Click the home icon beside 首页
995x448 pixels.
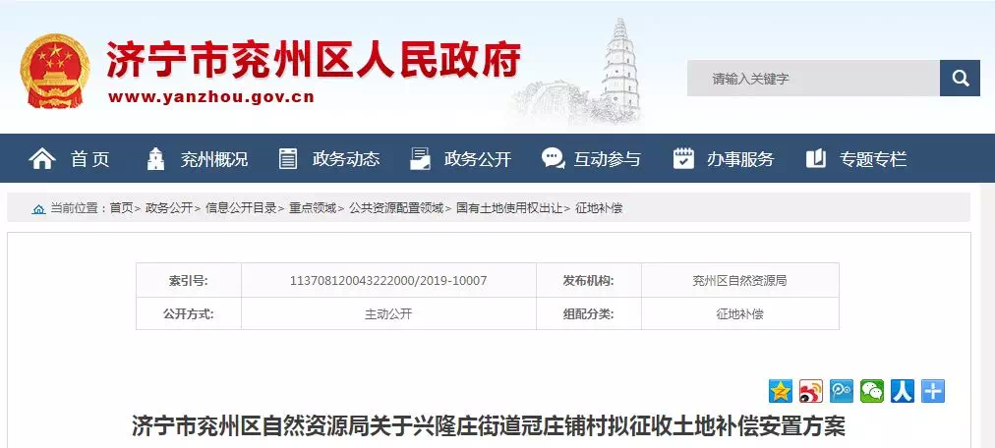coord(42,158)
